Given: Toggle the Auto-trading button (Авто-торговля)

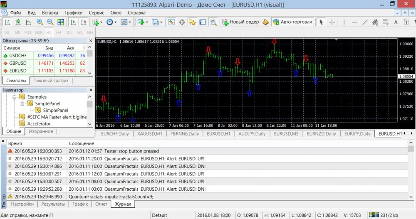Looking at the screenshot, I should coord(292,22).
